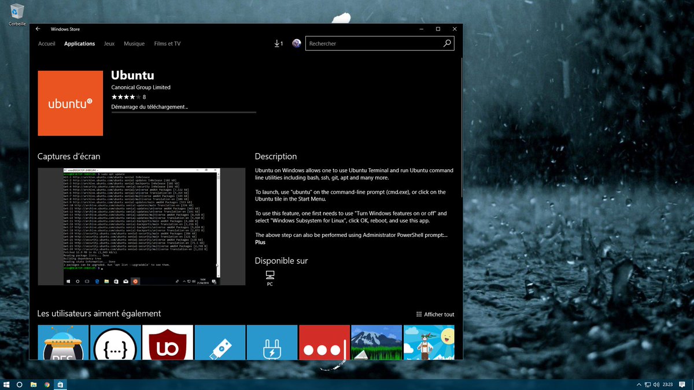Show hidden tray icons chevron
The image size is (694, 390).
(638, 384)
